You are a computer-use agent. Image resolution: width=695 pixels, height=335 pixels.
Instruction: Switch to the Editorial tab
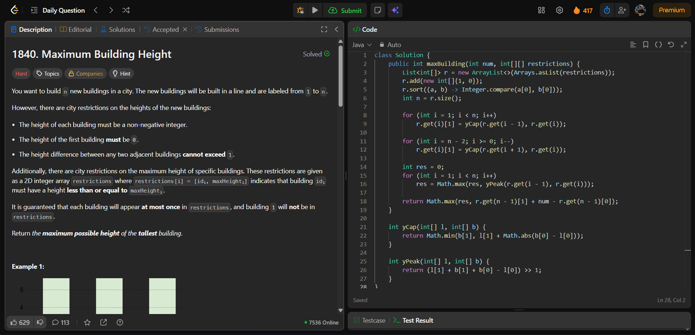(x=75, y=30)
